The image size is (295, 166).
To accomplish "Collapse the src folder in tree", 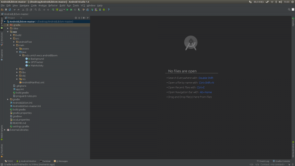I will 11,38.
